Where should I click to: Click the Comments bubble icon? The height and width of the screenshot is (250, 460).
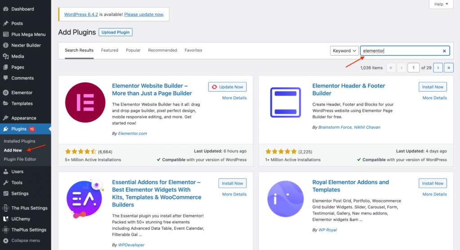pos(5,78)
